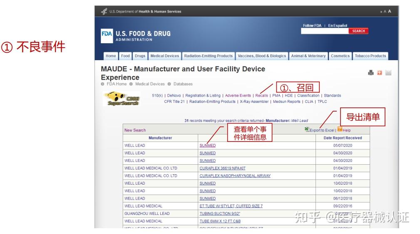The width and height of the screenshot is (420, 234).
Task: Open the Recalls link
Action: pos(261,95)
